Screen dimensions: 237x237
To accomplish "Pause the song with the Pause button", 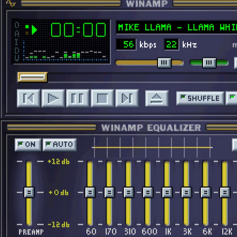I will [78, 98].
